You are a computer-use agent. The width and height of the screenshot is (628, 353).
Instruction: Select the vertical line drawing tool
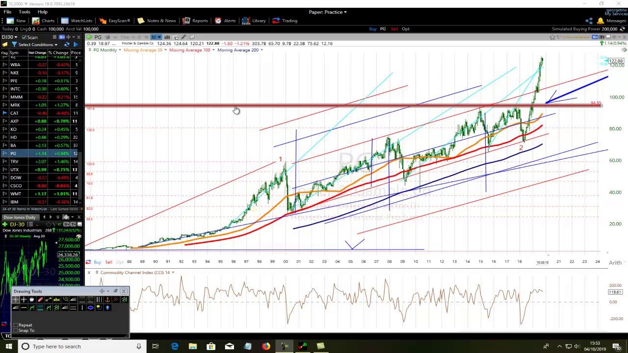(x=82, y=307)
